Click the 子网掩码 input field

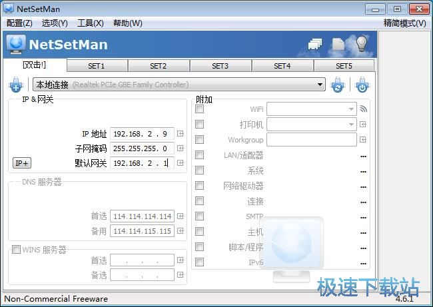[142, 149]
